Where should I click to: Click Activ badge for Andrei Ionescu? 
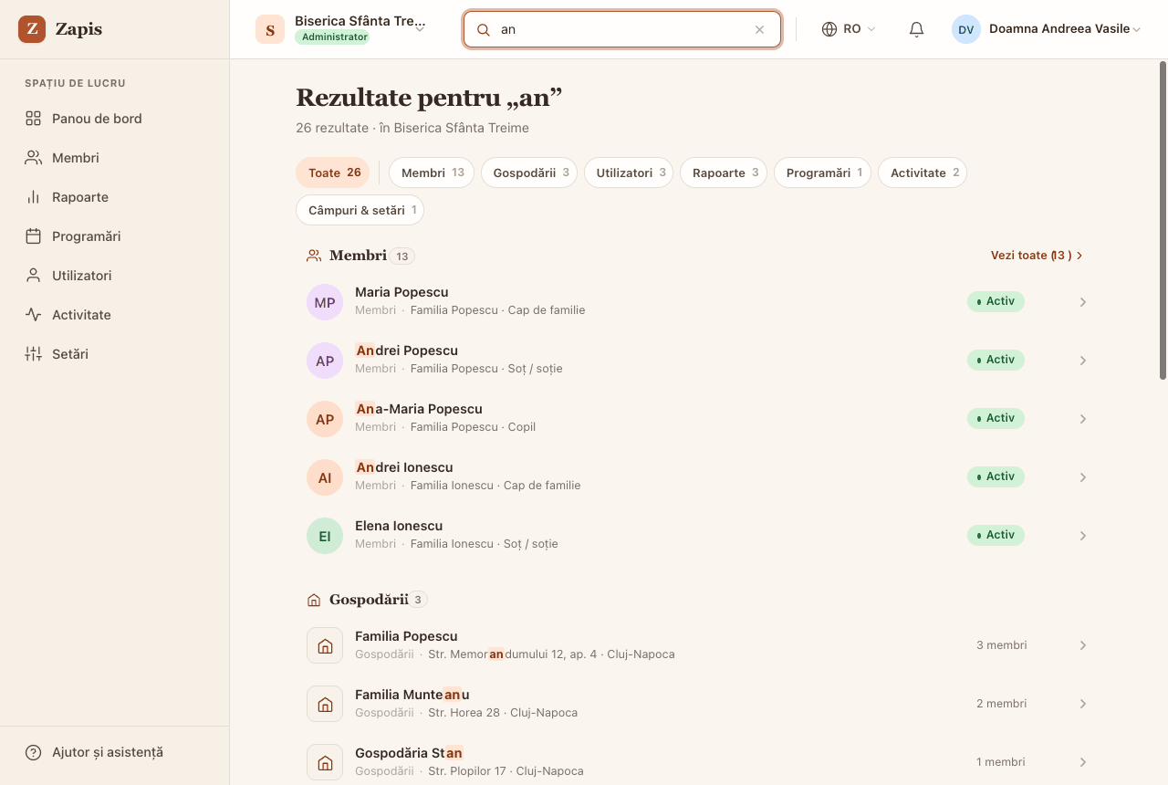coord(996,476)
